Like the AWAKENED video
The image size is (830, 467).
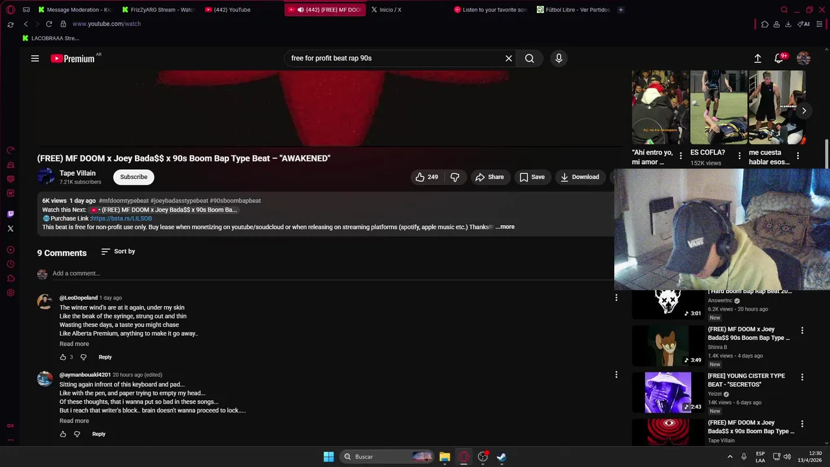[x=427, y=177]
